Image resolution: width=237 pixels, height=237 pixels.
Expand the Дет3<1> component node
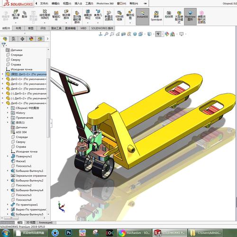tap(2, 83)
